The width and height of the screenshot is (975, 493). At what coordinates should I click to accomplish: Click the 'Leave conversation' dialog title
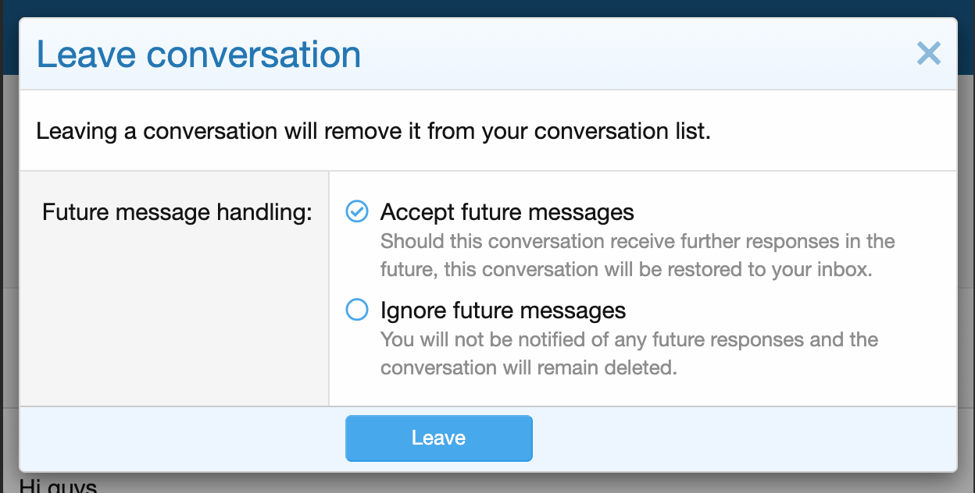pyautogui.click(x=198, y=55)
